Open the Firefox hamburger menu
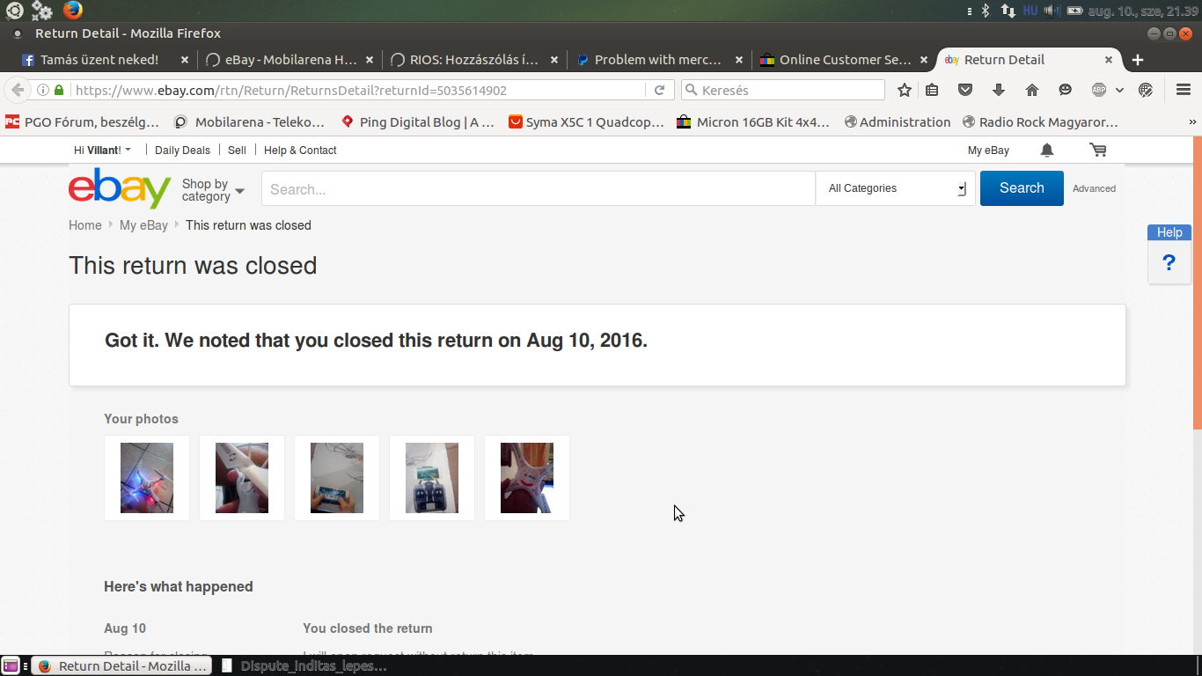Screen dimensions: 1202x676 [x=1183, y=90]
